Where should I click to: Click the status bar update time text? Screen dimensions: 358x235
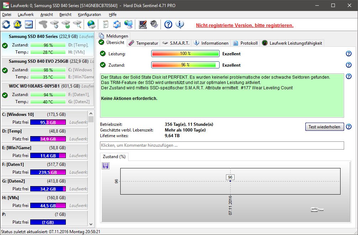tap(51, 232)
